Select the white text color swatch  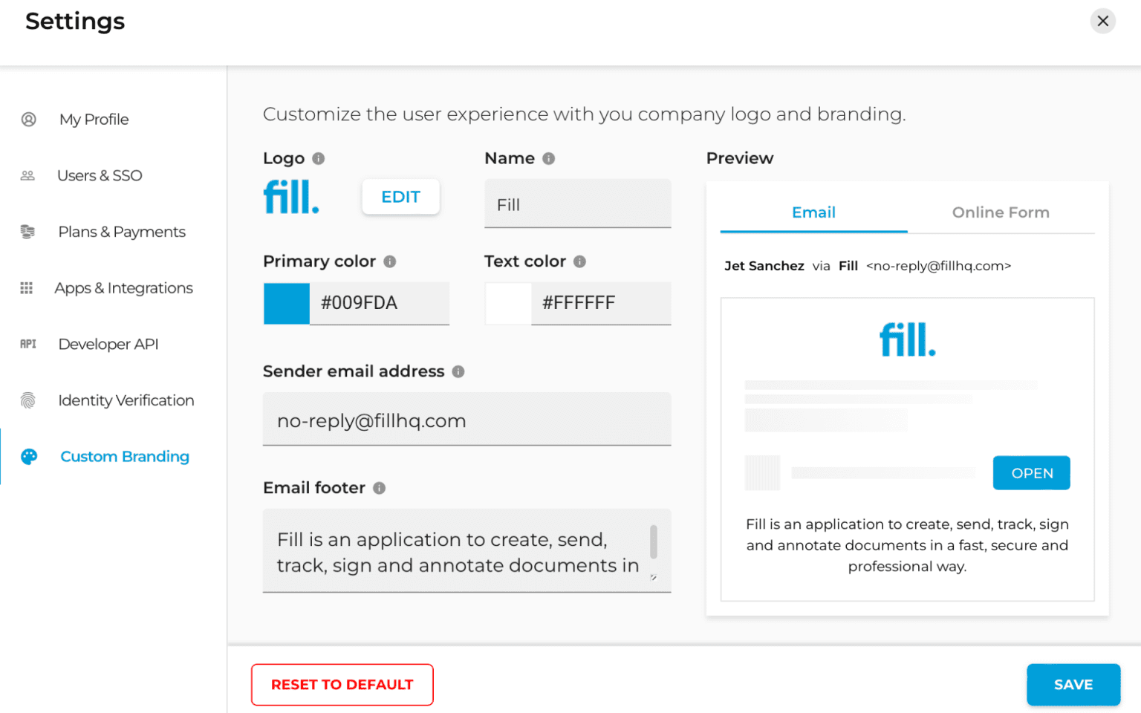(507, 303)
